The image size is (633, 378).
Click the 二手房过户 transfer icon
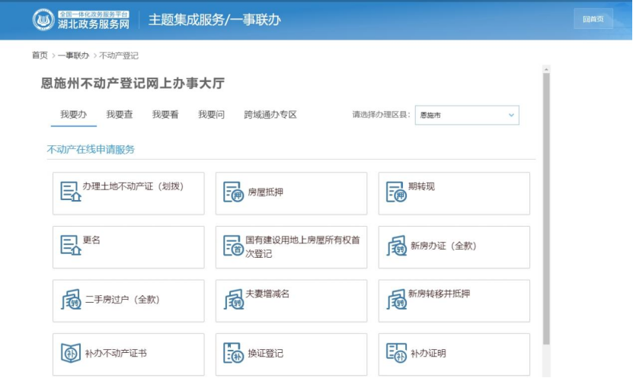(x=71, y=300)
